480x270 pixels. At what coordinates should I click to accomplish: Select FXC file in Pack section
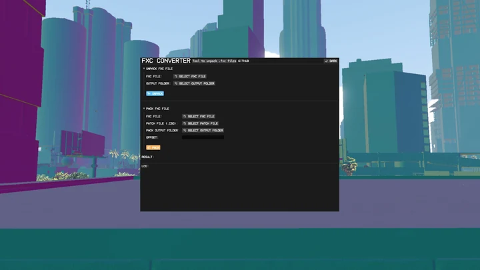point(199,116)
